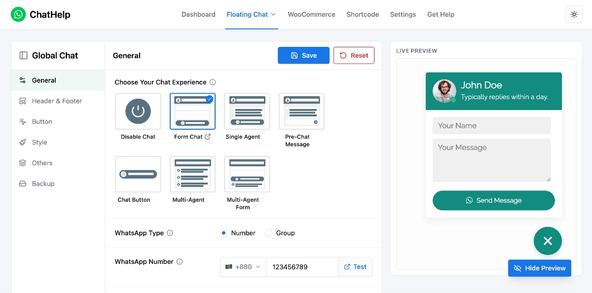Save the general settings

pos(303,56)
